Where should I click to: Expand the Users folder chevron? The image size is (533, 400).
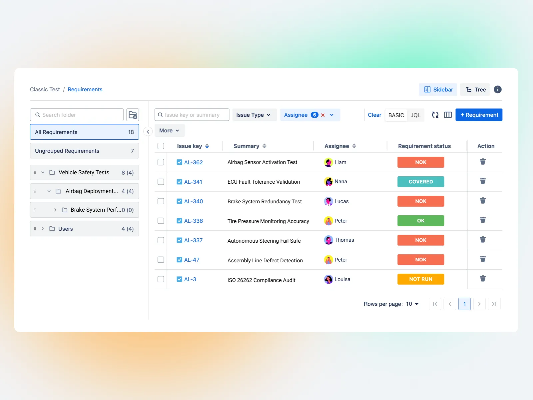click(43, 229)
